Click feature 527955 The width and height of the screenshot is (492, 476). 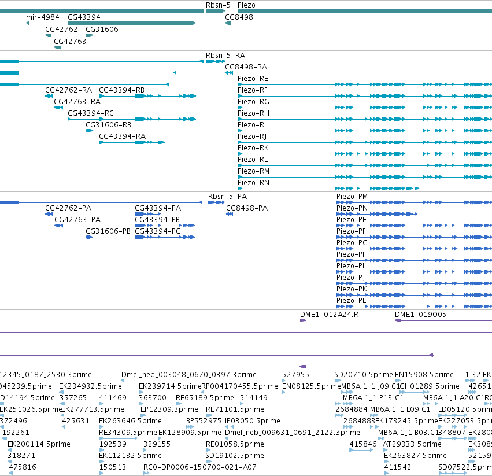295,375
